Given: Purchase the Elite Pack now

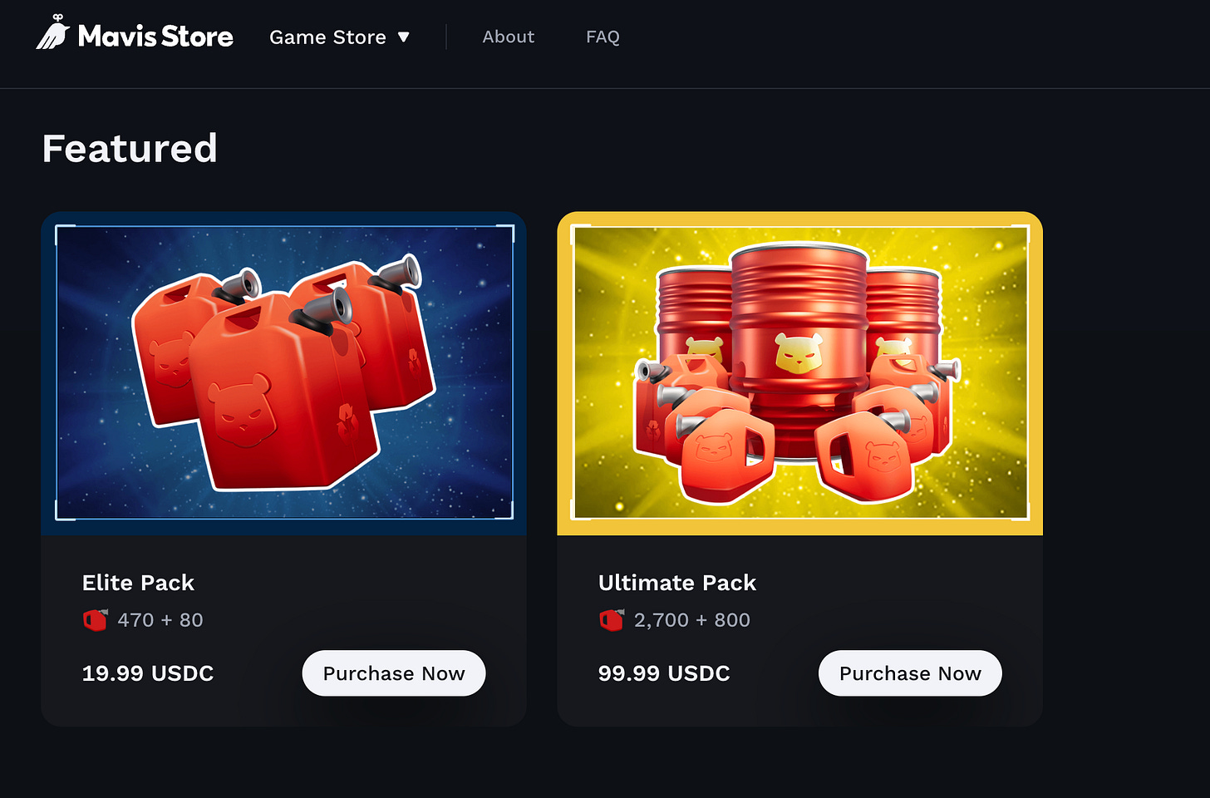Looking at the screenshot, I should point(394,673).
